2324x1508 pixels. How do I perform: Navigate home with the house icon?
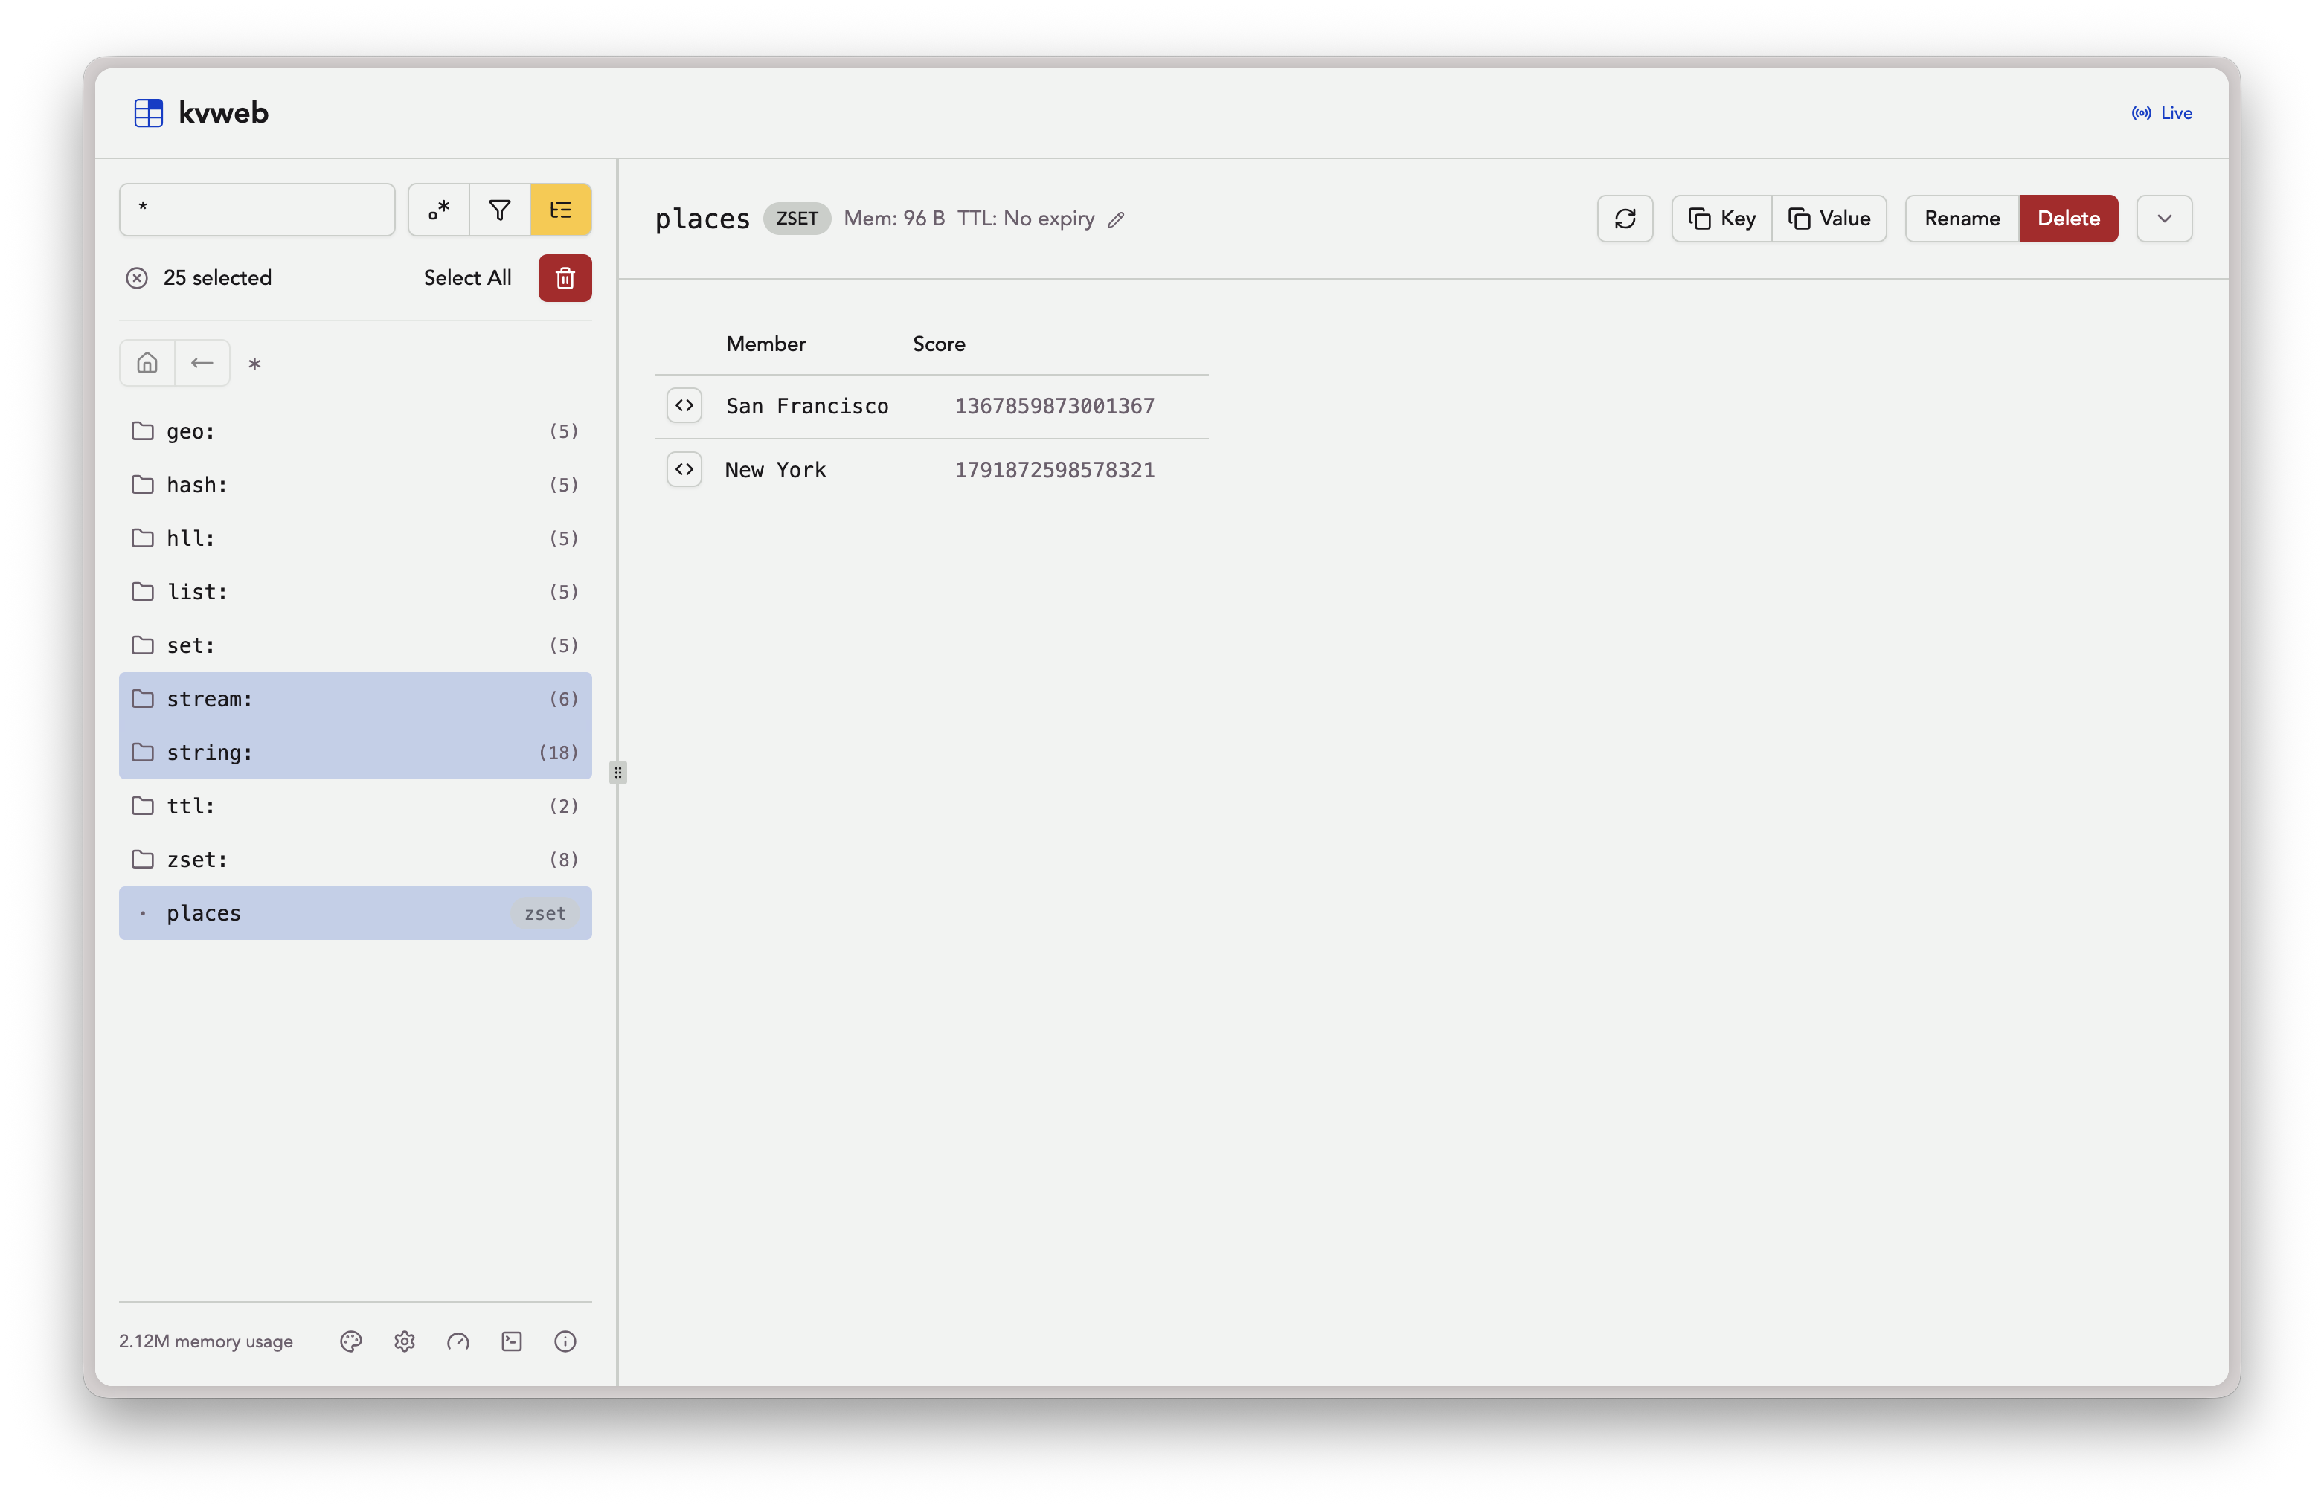pos(147,362)
